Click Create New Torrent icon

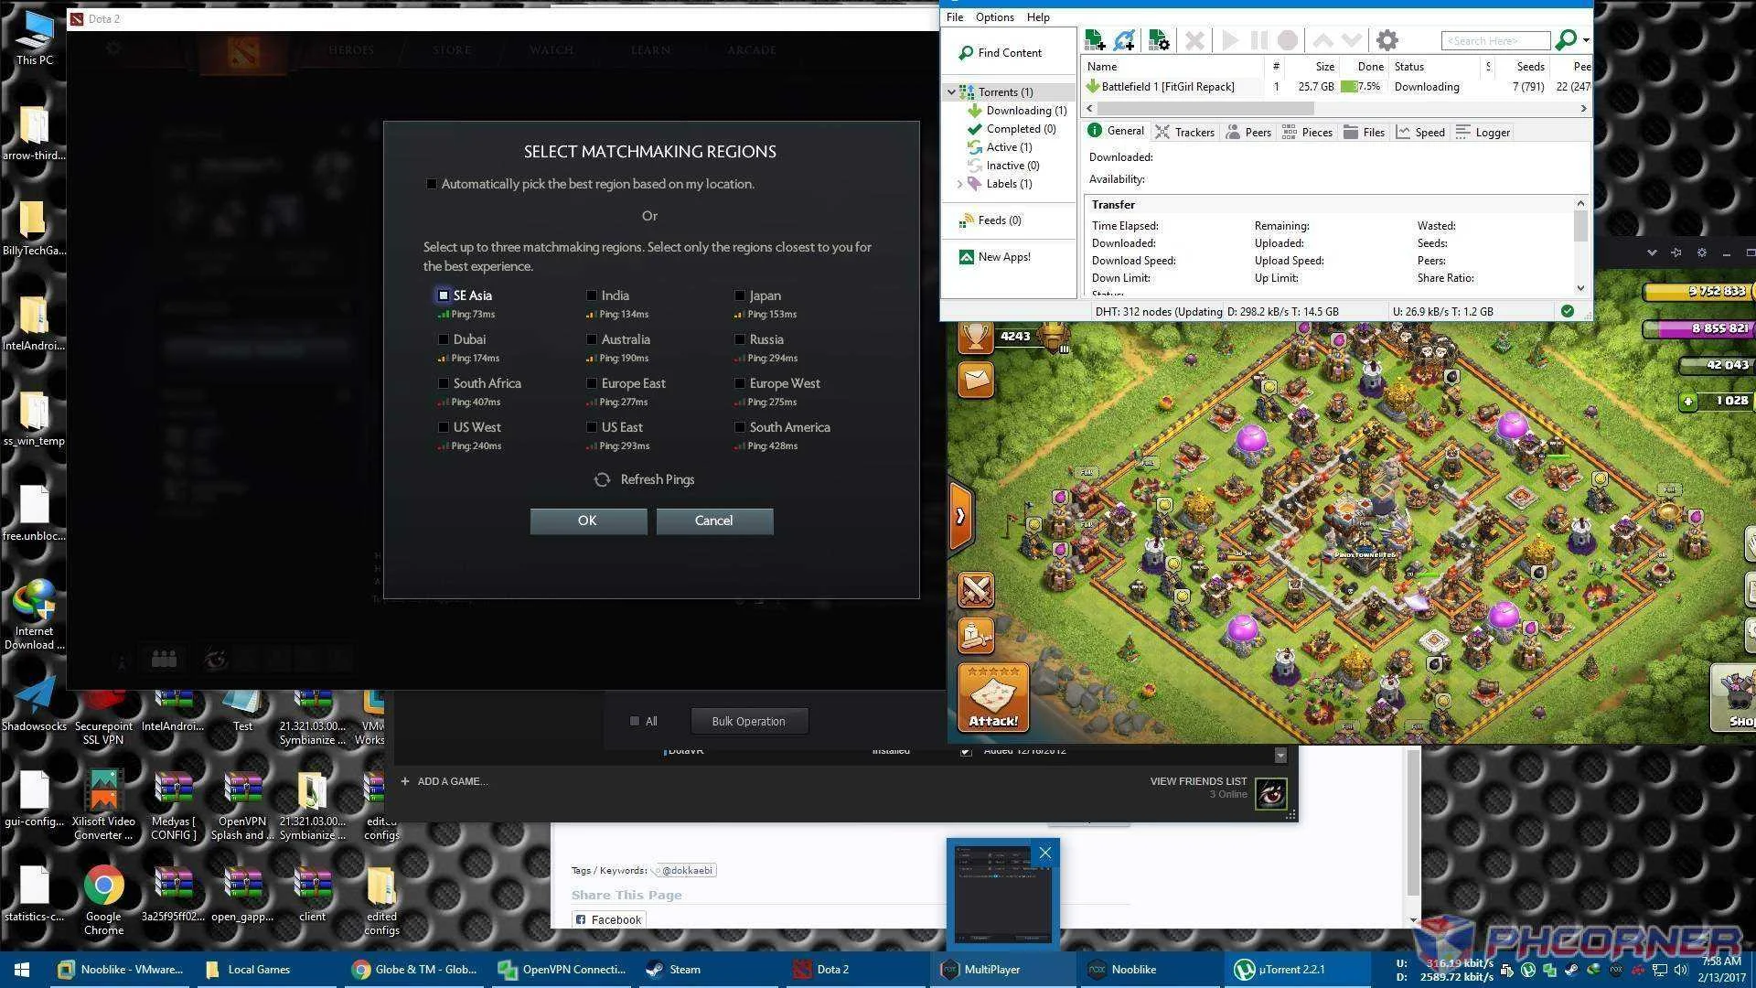click(x=1159, y=40)
